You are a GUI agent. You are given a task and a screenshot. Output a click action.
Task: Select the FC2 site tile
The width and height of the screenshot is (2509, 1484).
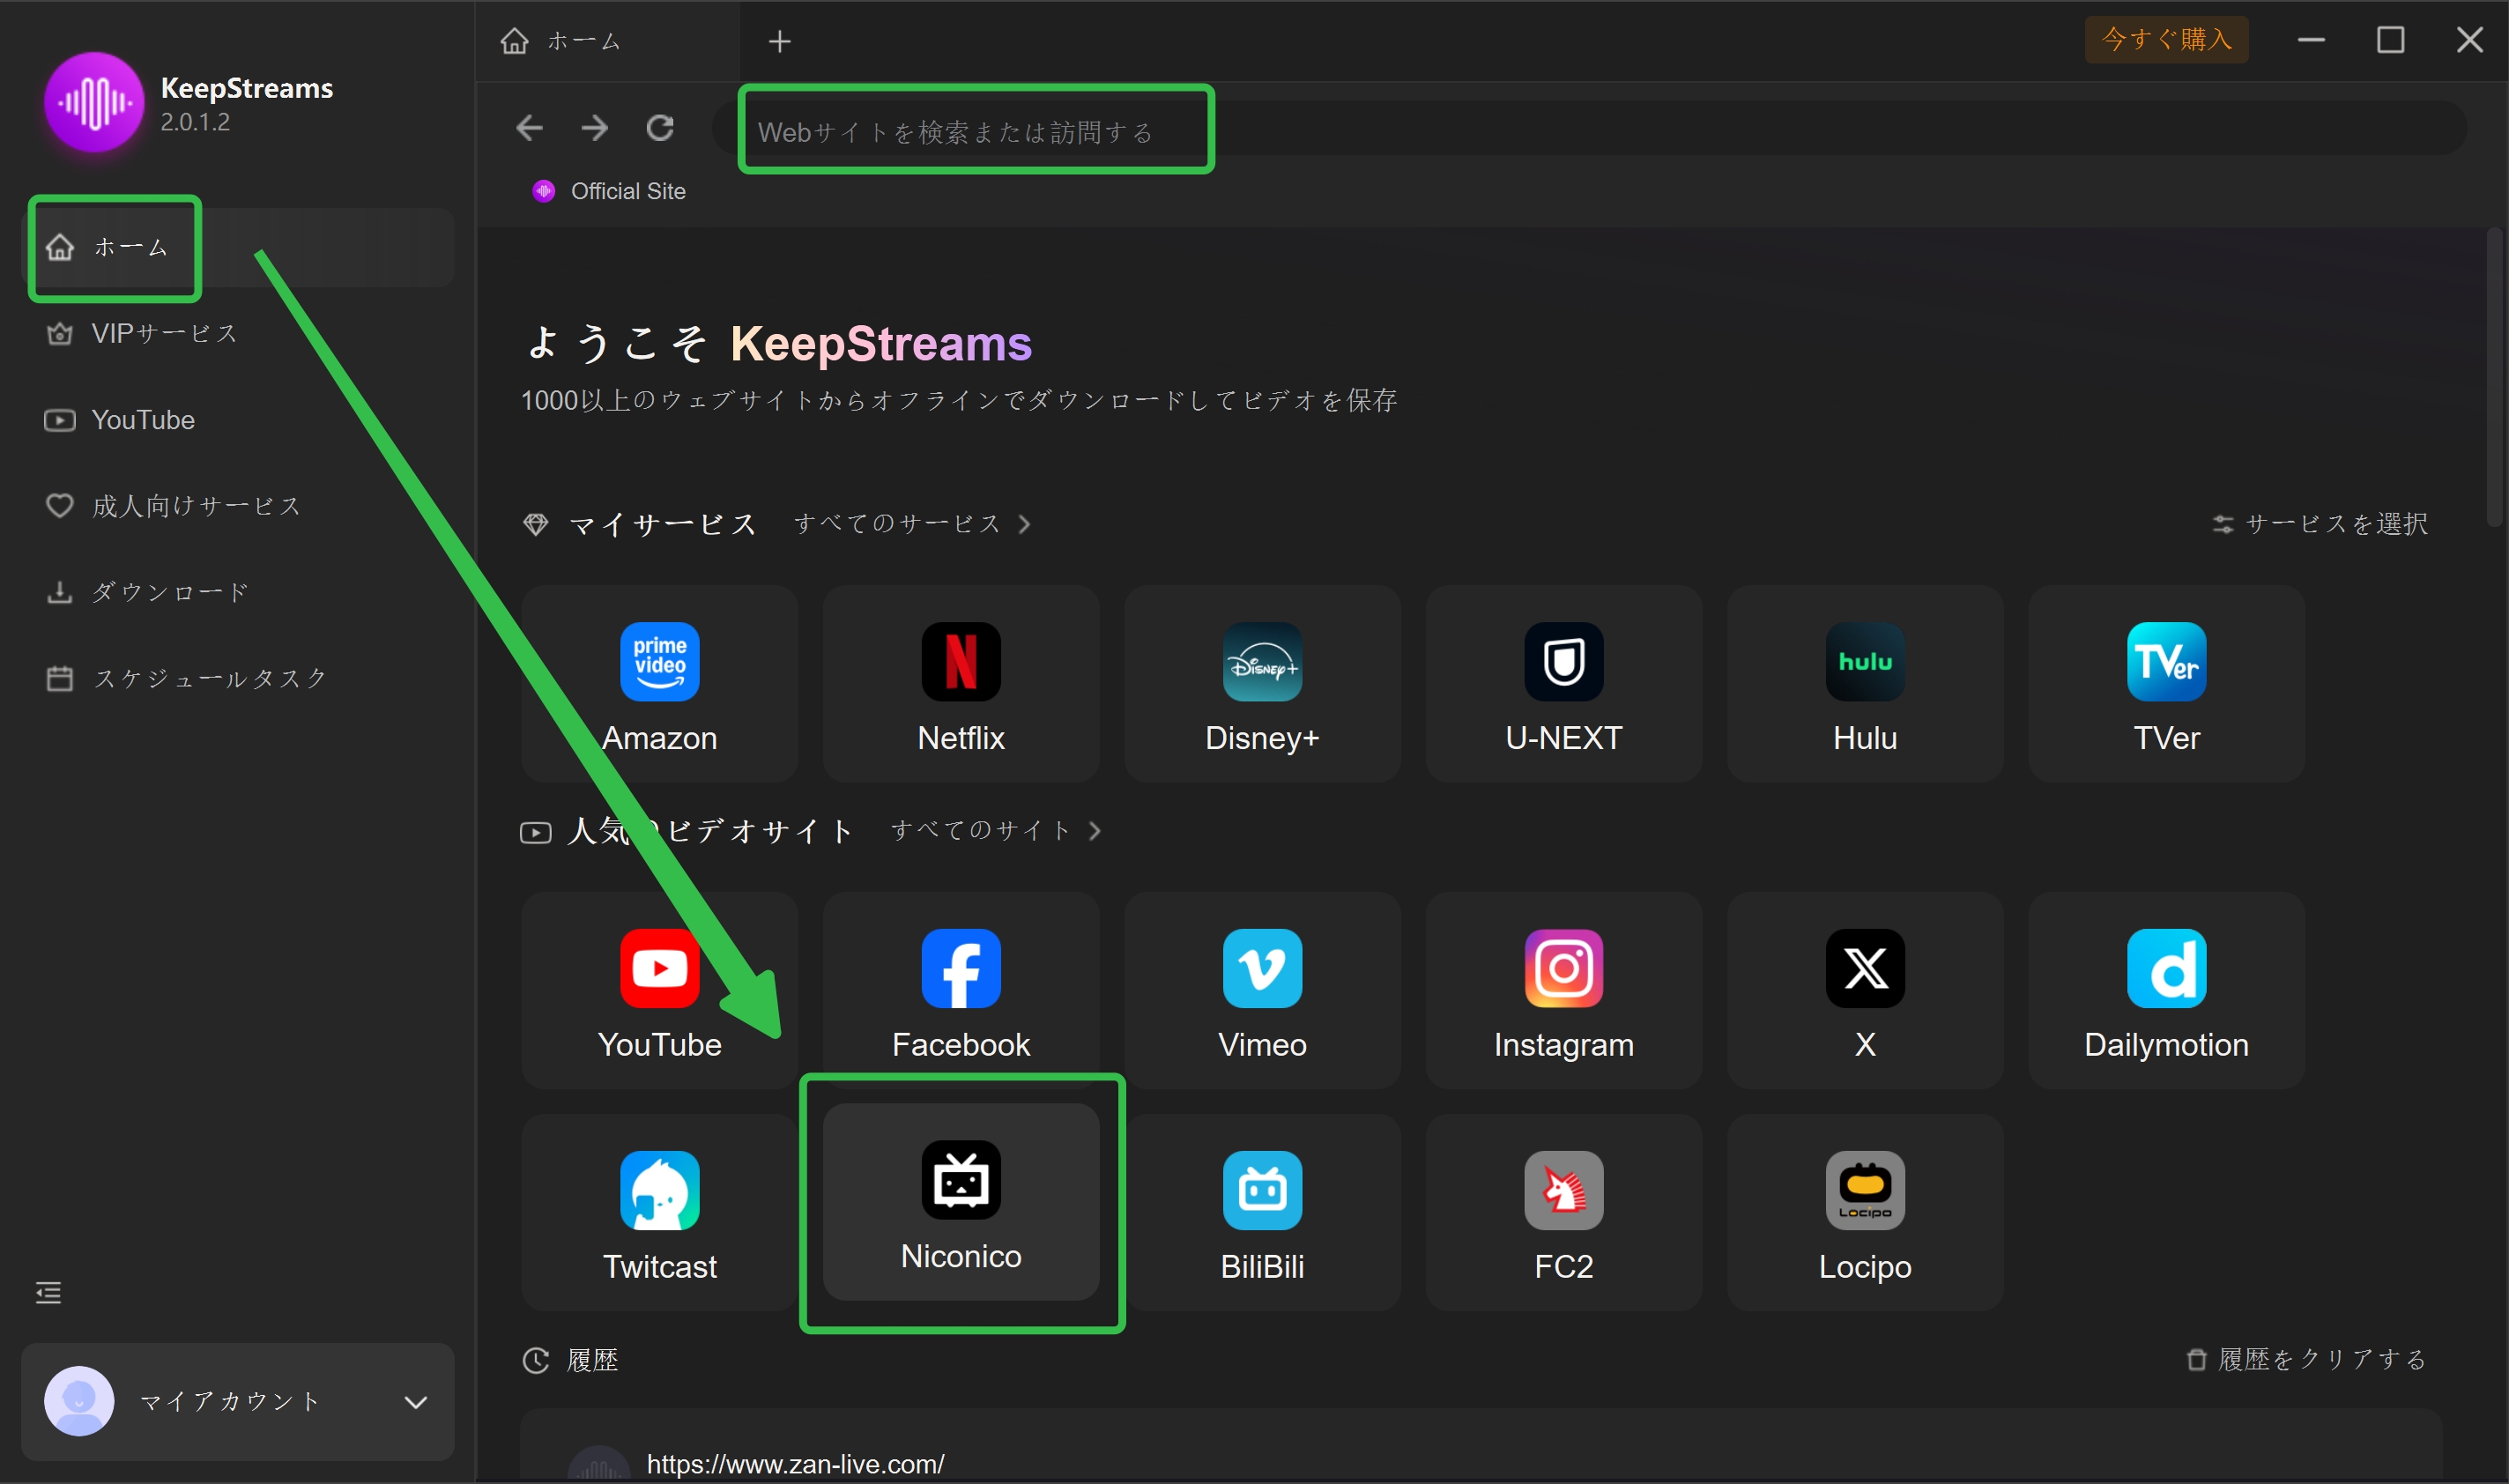pos(1563,1213)
